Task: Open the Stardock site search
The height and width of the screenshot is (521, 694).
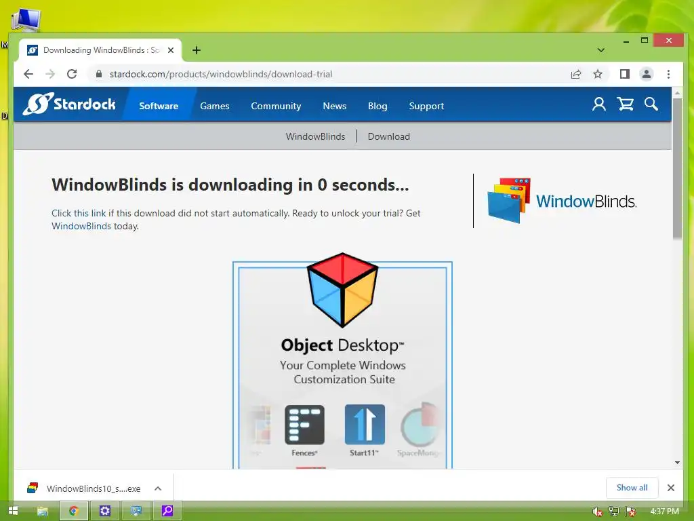Action: [651, 104]
